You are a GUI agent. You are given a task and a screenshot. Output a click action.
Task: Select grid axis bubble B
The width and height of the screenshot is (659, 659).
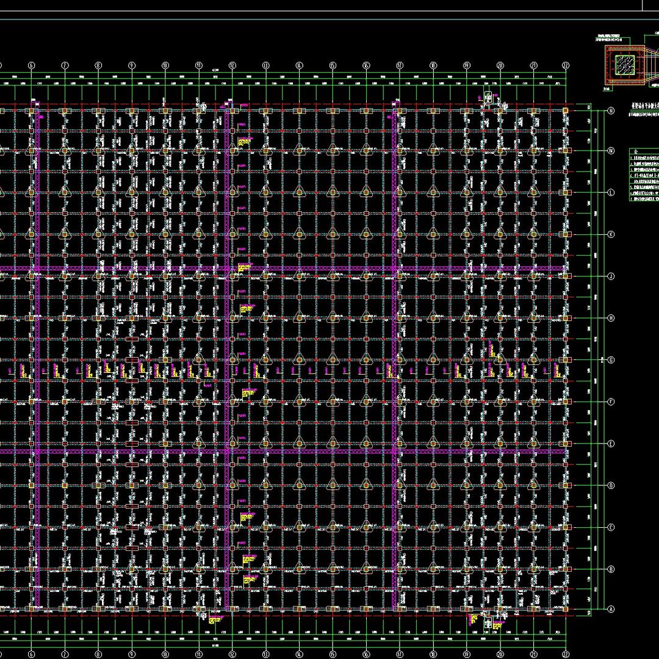[610, 569]
